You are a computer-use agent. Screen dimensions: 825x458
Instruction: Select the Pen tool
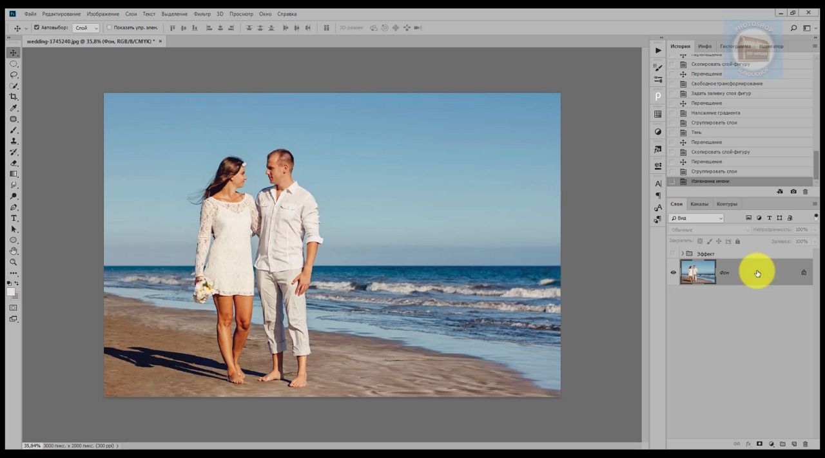(x=14, y=207)
